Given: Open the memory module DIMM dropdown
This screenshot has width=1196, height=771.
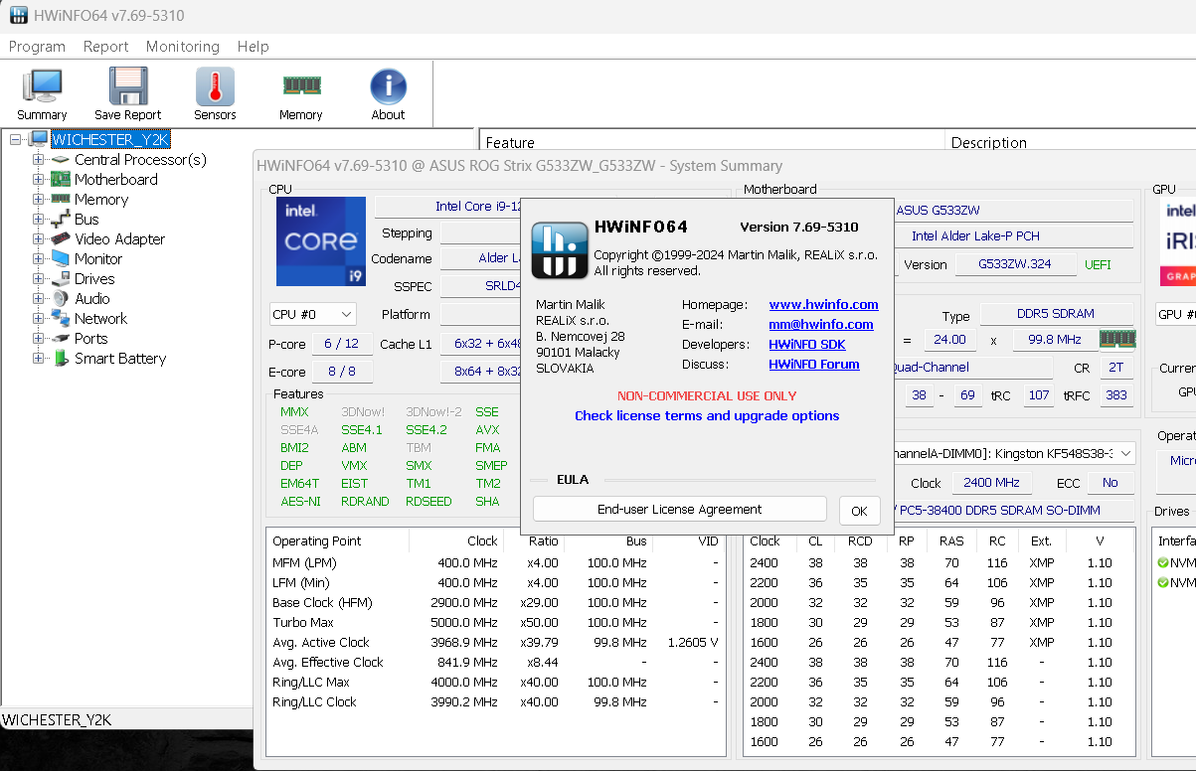Looking at the screenshot, I should (x=1014, y=453).
